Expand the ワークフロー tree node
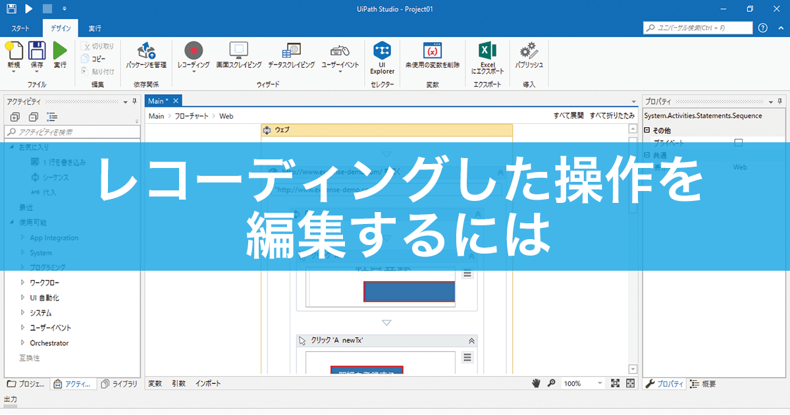The image size is (790, 415). 22,282
